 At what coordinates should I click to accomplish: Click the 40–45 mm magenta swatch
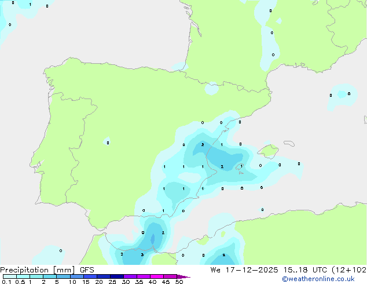click(157, 276)
